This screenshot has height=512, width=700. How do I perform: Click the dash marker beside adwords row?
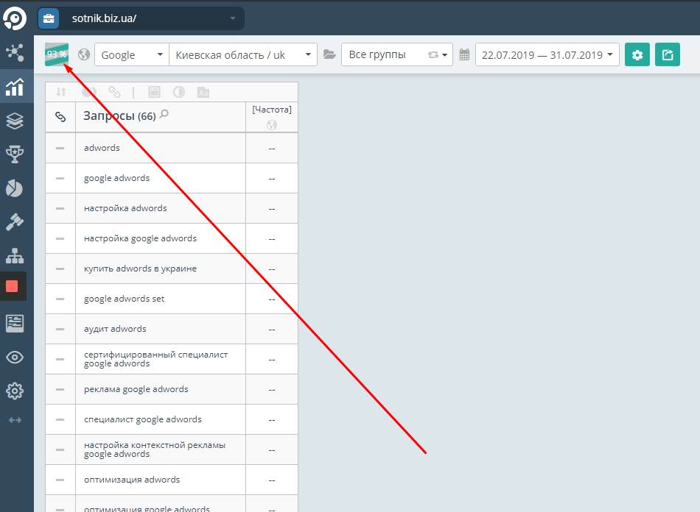tap(60, 148)
